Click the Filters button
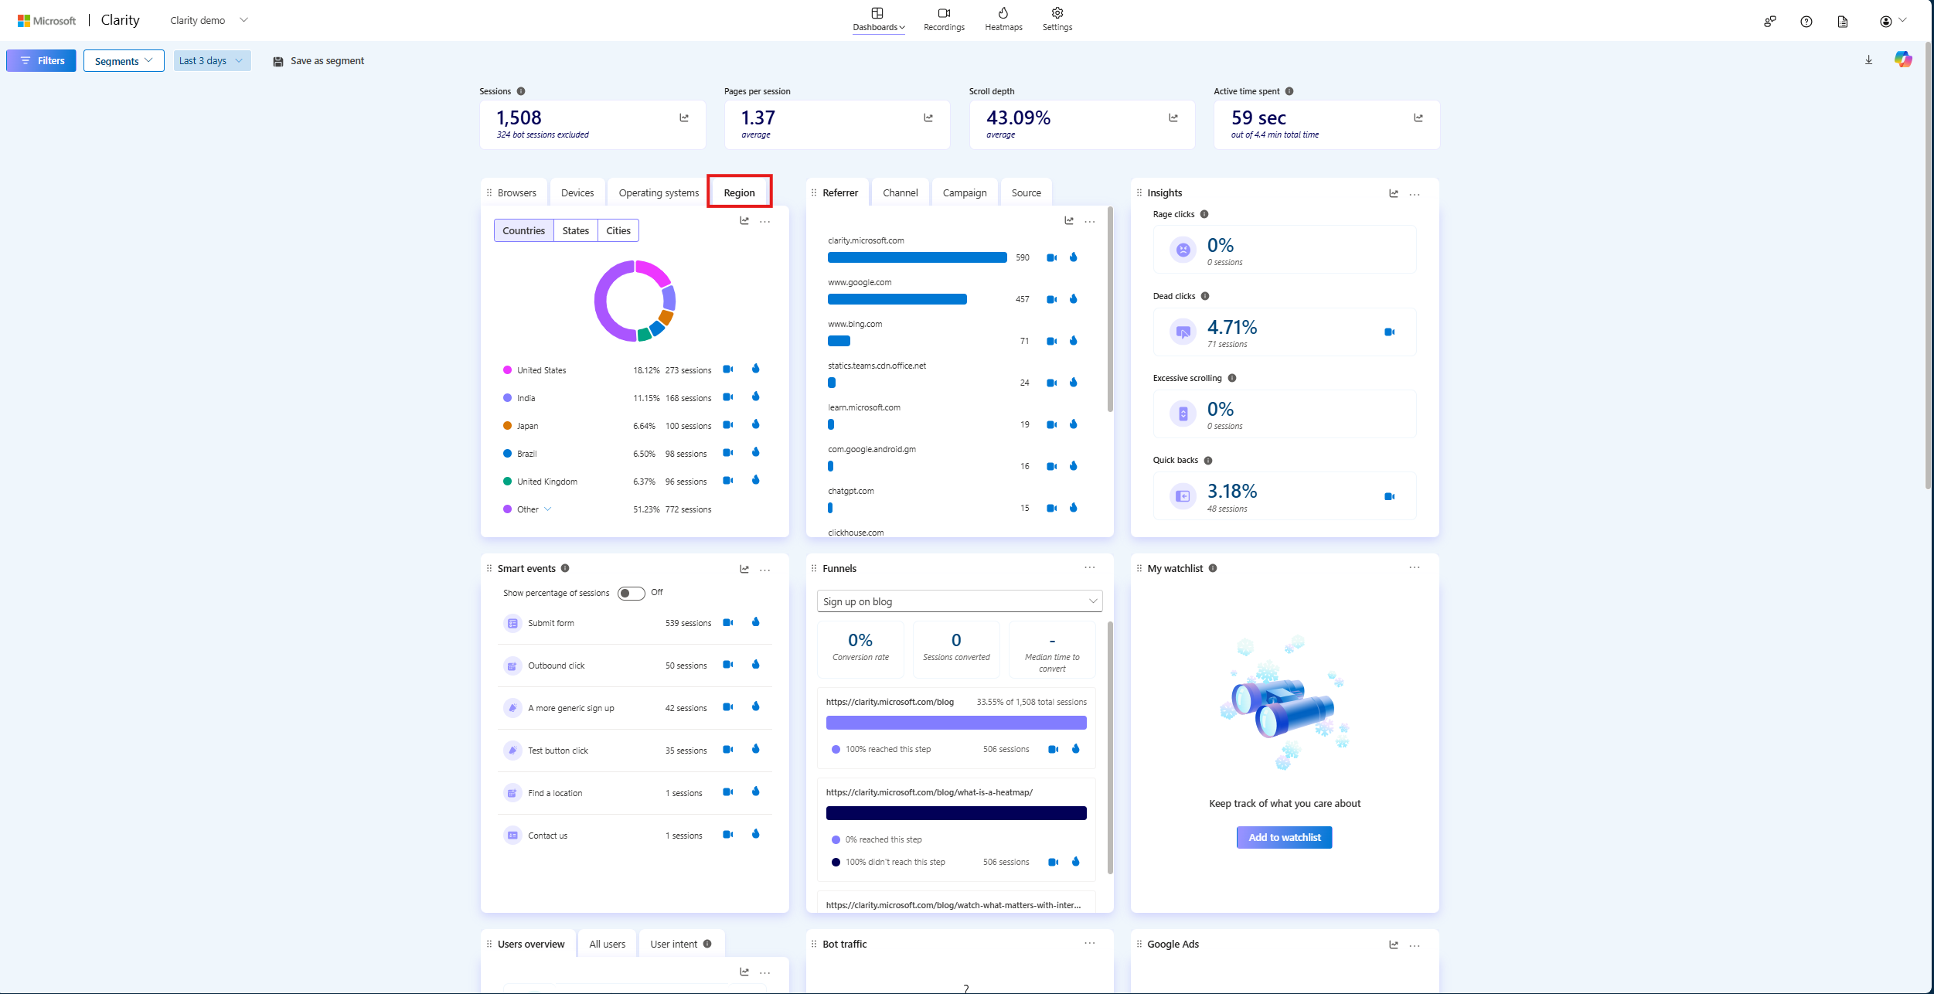 pyautogui.click(x=42, y=61)
